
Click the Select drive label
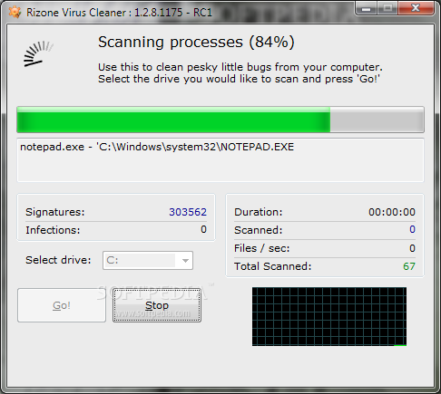(58, 260)
